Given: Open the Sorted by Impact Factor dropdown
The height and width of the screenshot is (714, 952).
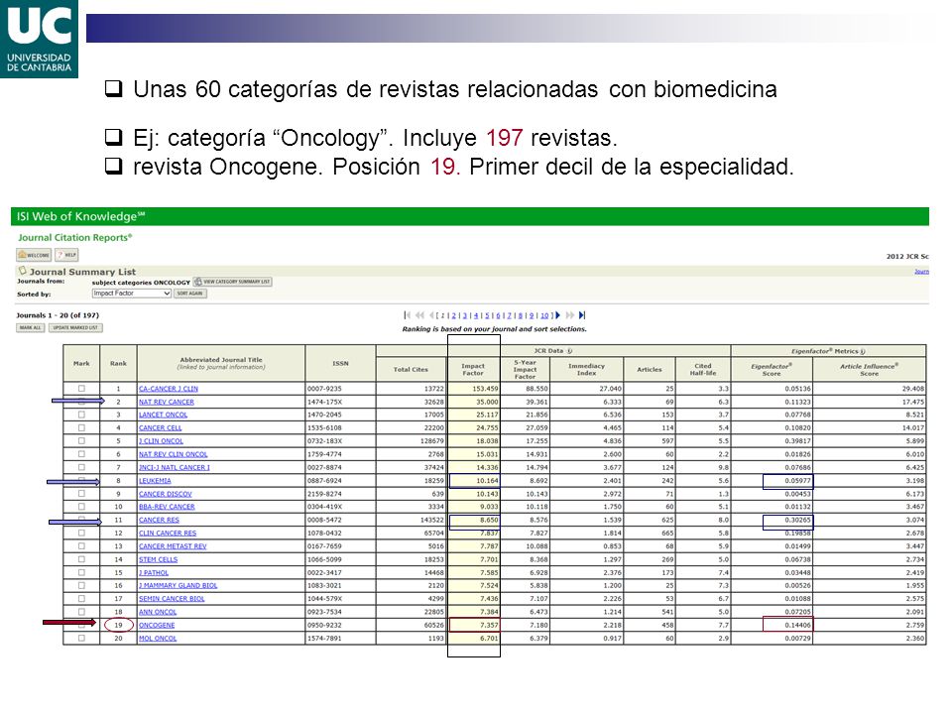Looking at the screenshot, I should pos(131,294).
